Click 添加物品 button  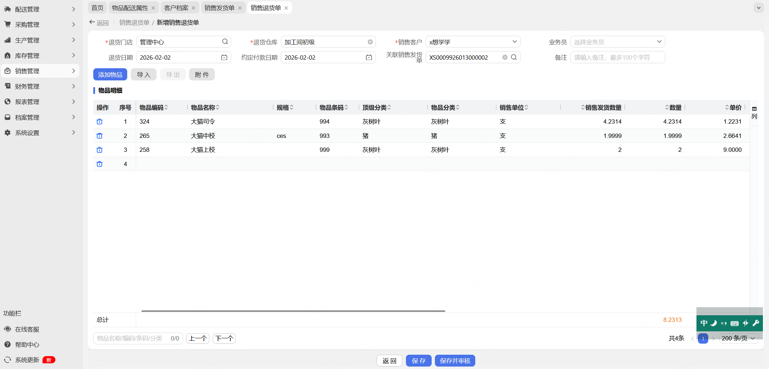pos(110,75)
